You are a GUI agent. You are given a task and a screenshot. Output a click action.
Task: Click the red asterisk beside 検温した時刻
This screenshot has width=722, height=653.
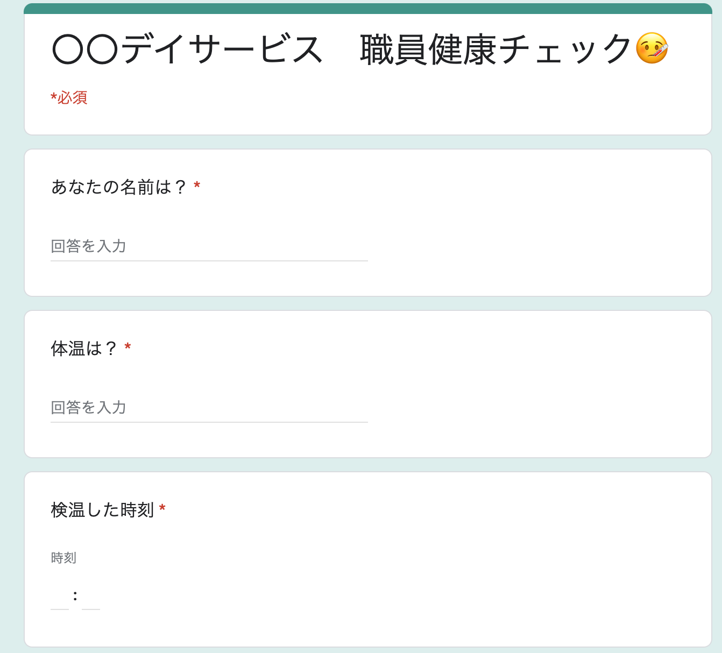(x=162, y=508)
